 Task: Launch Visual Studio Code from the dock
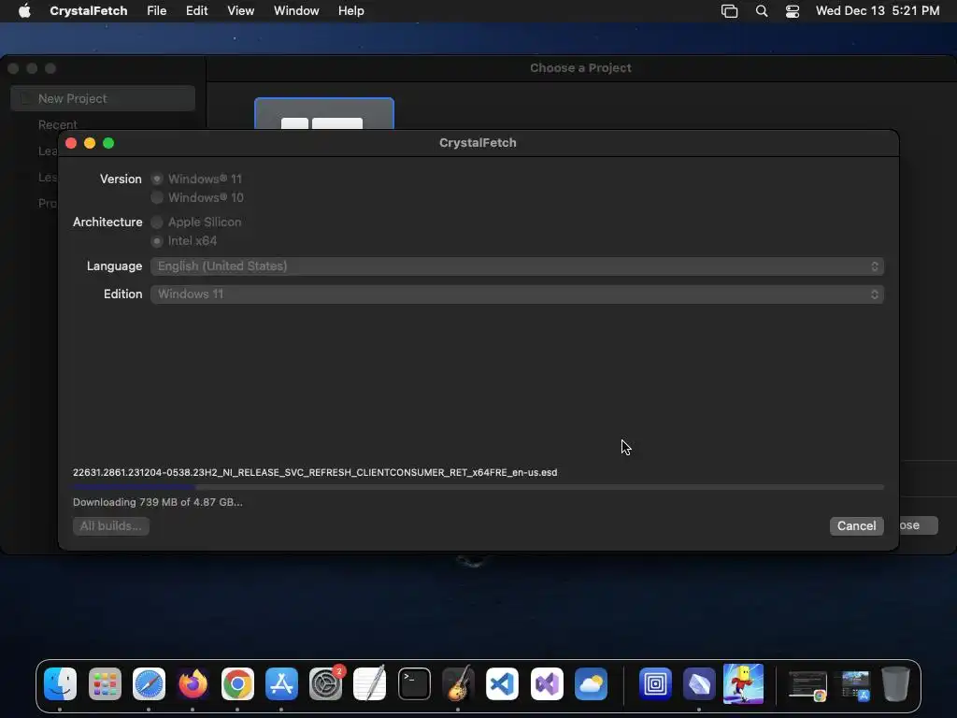(502, 683)
